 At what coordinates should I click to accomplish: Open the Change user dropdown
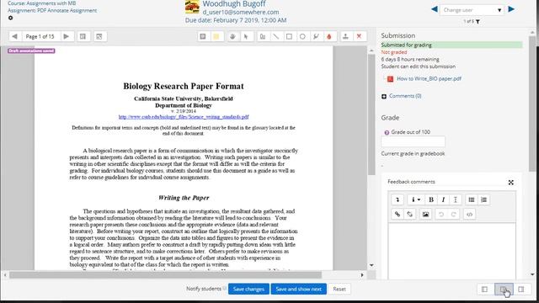click(472, 10)
